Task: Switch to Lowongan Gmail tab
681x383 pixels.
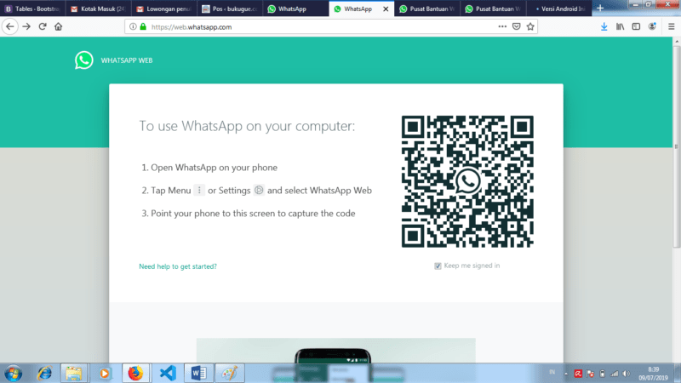Action: (x=163, y=9)
